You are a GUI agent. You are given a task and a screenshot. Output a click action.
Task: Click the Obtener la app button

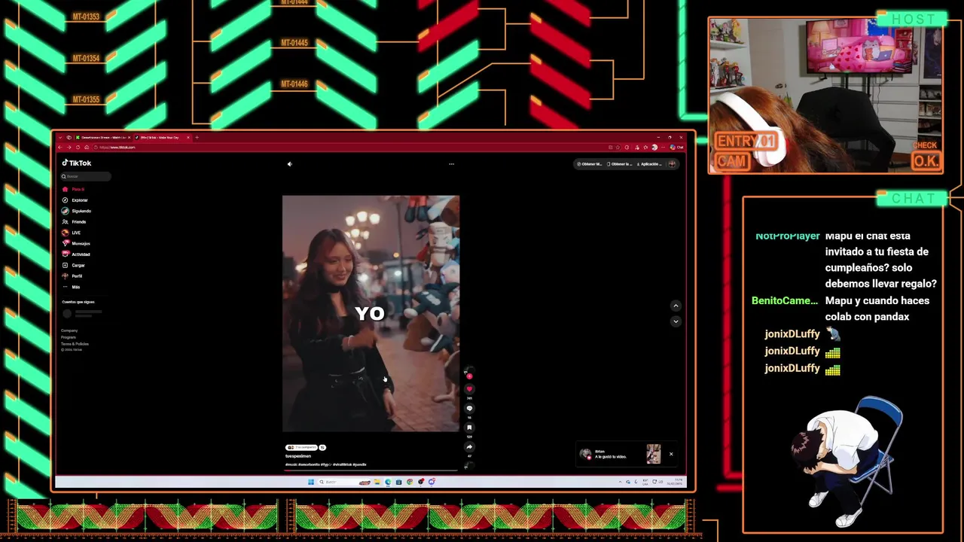pos(620,164)
